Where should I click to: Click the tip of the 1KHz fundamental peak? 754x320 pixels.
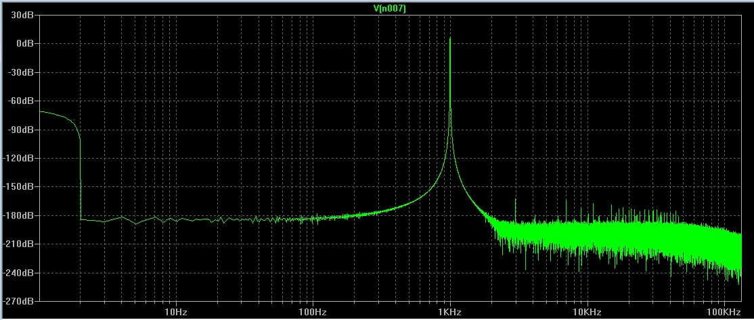(450, 37)
